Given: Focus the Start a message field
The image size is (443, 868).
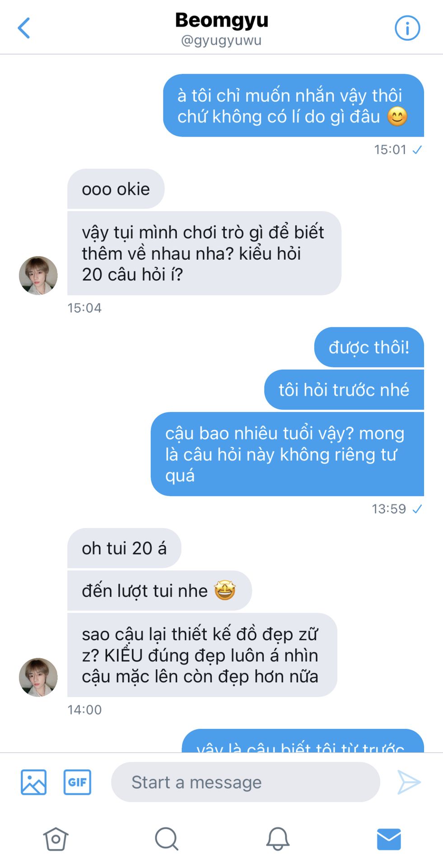Looking at the screenshot, I should tap(245, 782).
